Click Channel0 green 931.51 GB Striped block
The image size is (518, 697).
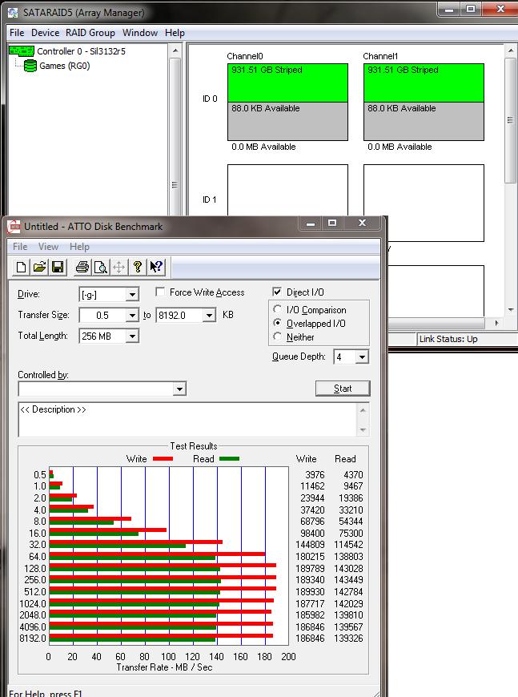[287, 83]
